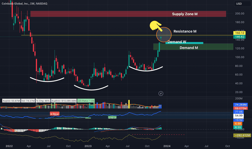
Task: Select the Demand M zone label
Action: coord(189,48)
